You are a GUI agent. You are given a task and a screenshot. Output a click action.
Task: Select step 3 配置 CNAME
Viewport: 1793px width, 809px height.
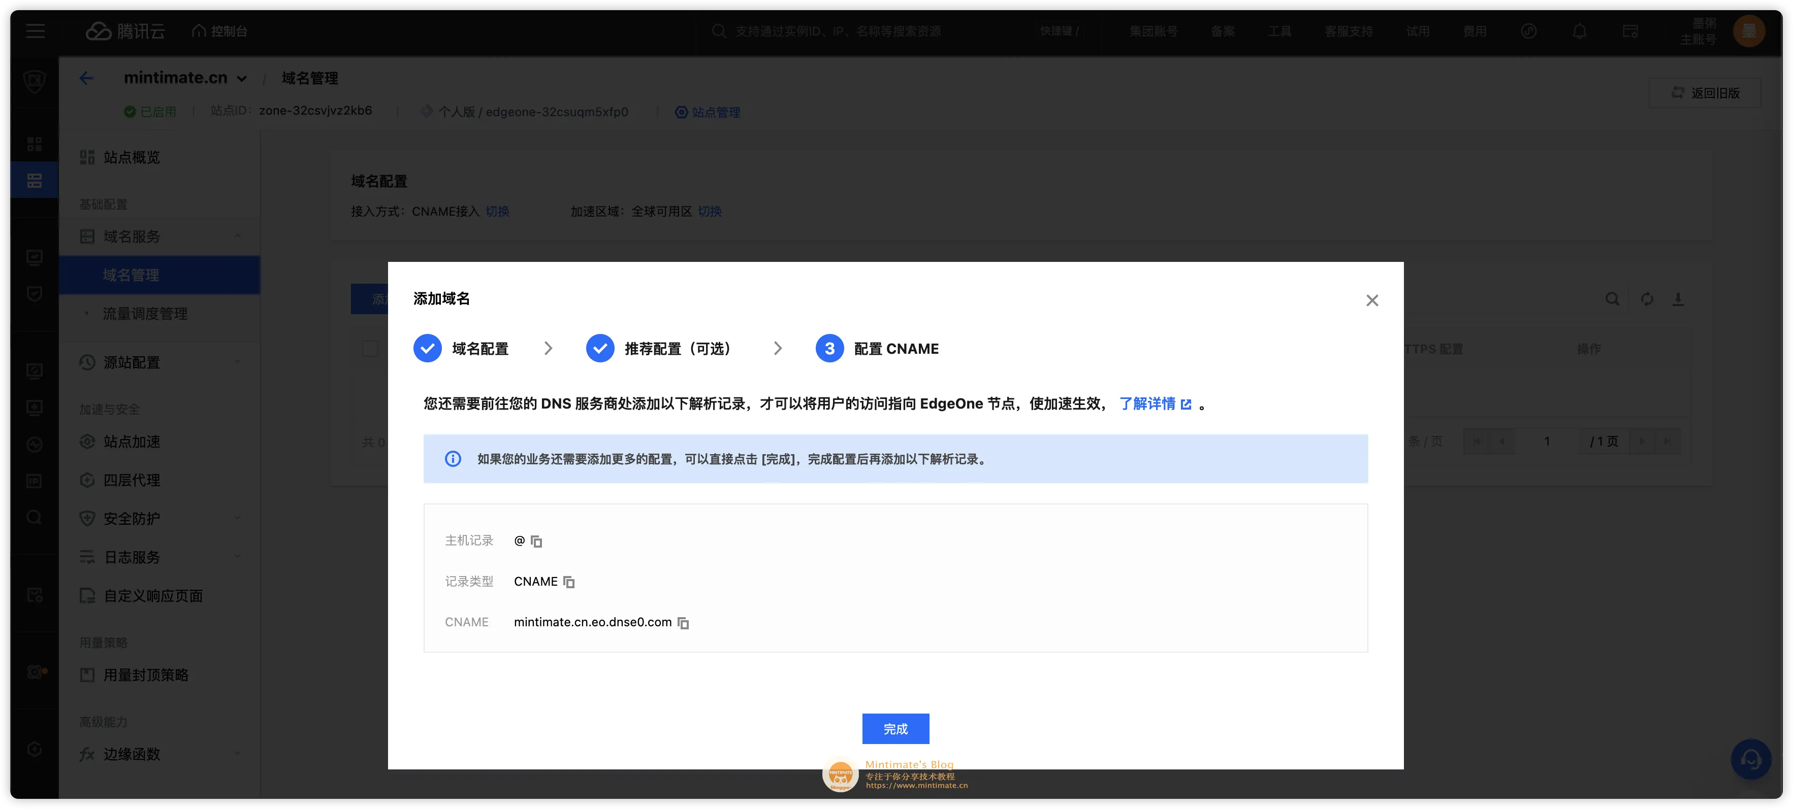(x=877, y=349)
